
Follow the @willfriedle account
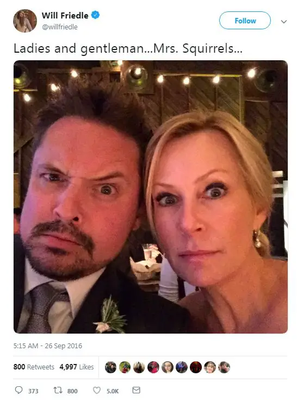click(245, 21)
